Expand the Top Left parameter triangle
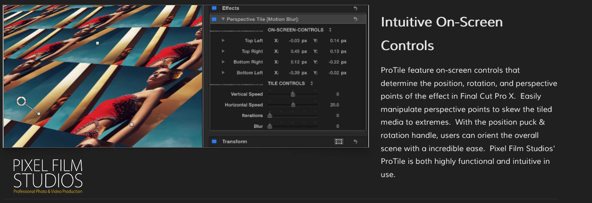Viewport: 592px width, 203px height. click(x=223, y=41)
